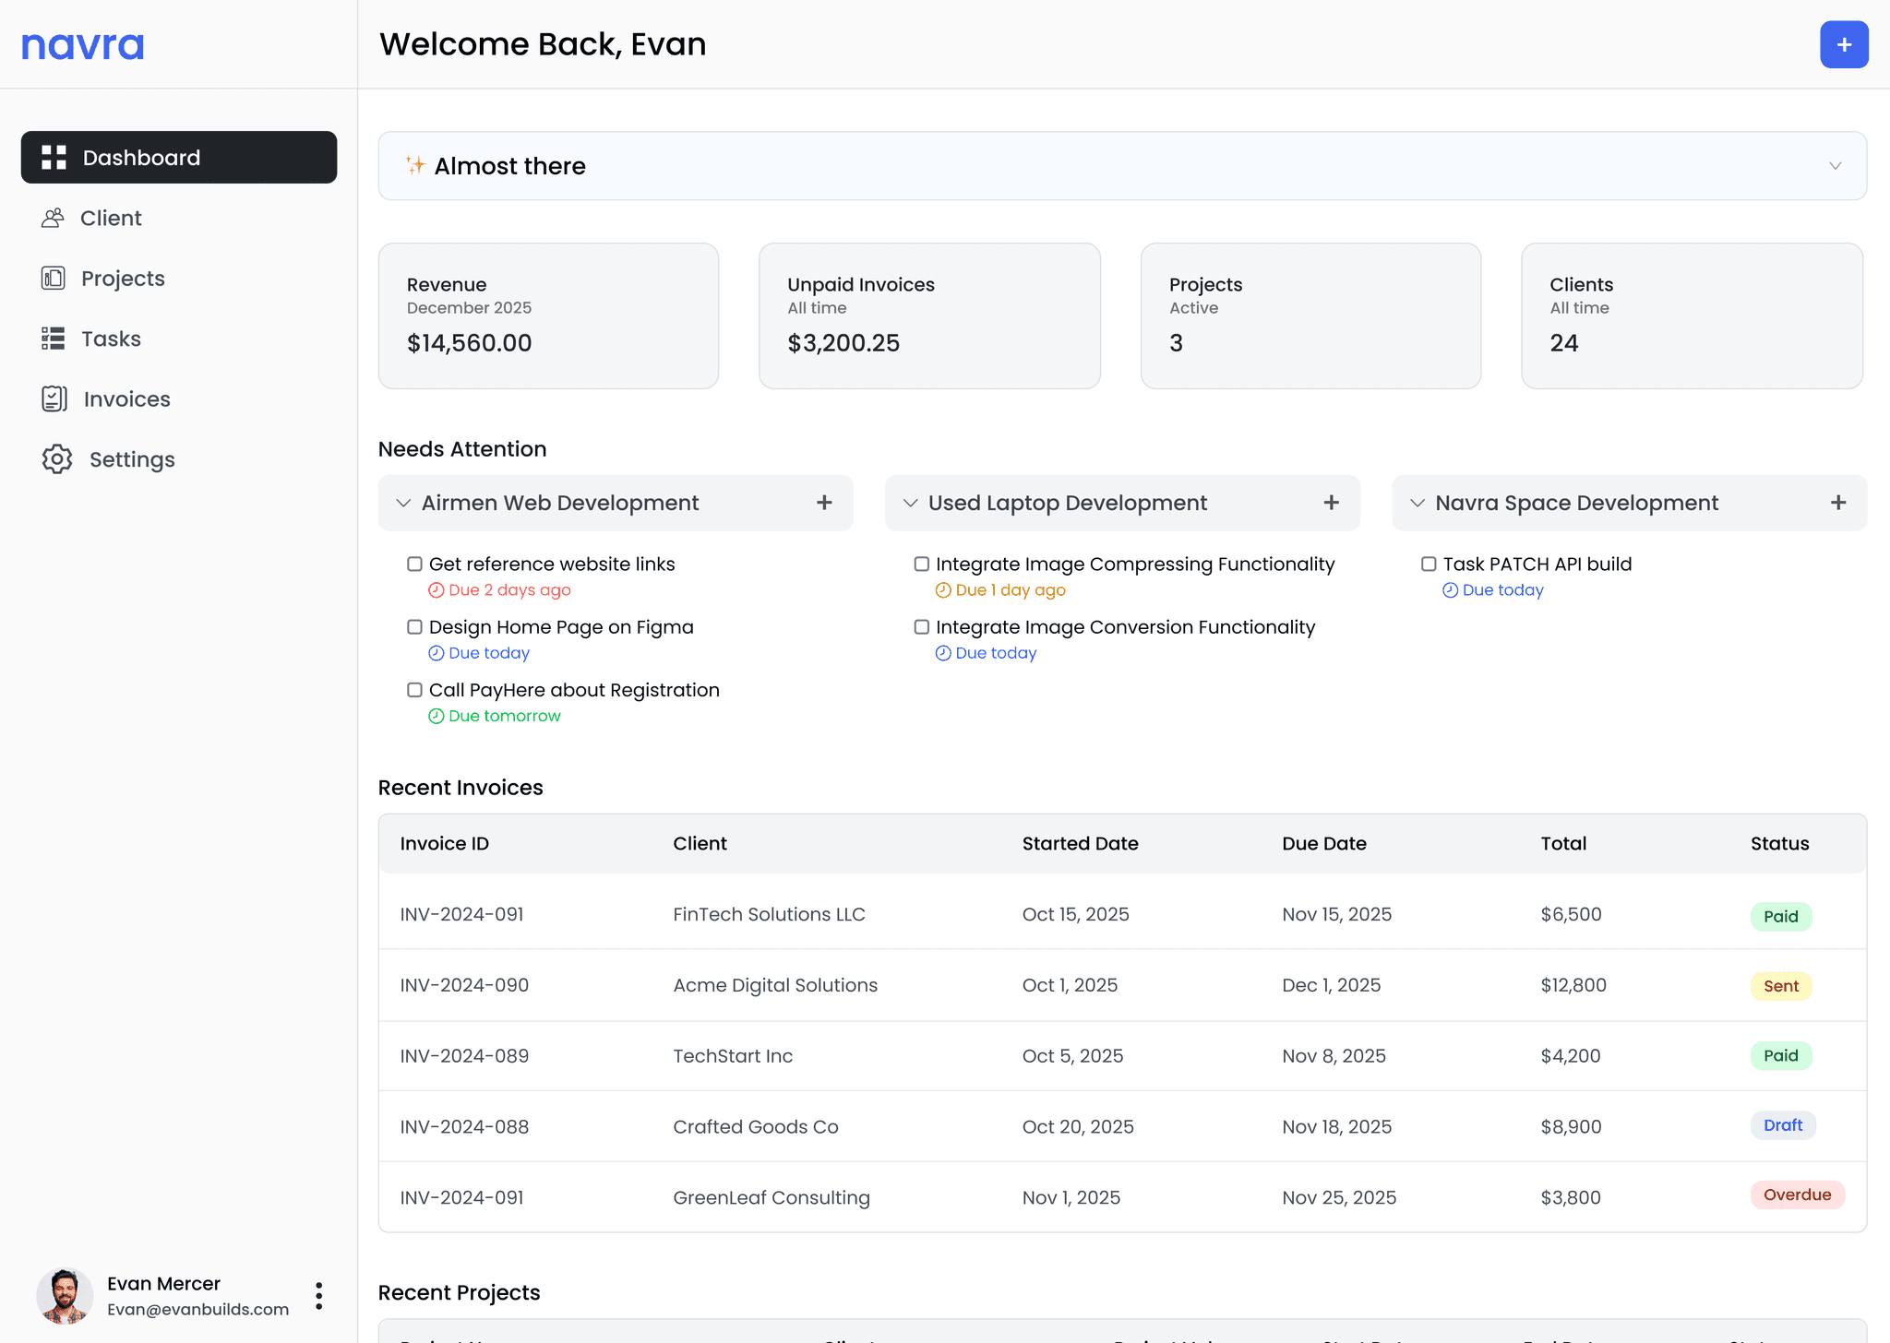Add task to Used Laptop Development
Screen dimensions: 1890x1343
point(1331,503)
